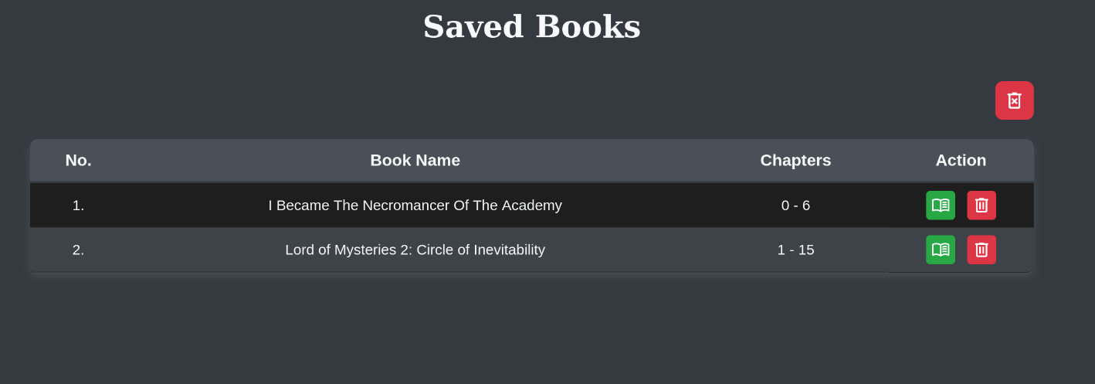Click the word Saved in the heading
The height and width of the screenshot is (384, 1095).
click(x=473, y=26)
